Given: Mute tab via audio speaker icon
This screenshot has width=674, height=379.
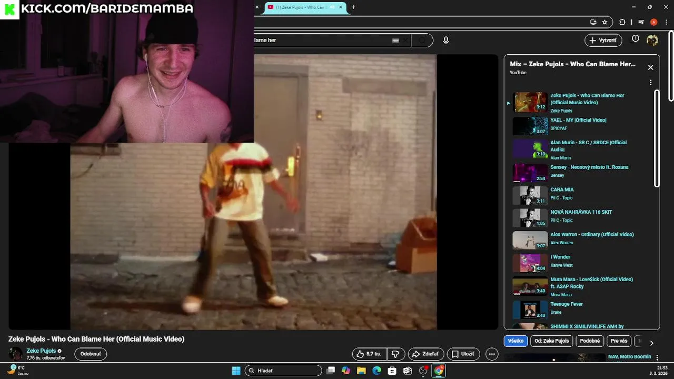Looking at the screenshot, I should [x=332, y=7].
